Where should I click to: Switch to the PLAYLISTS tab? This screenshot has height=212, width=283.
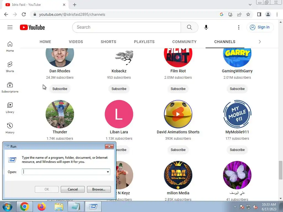click(x=144, y=42)
